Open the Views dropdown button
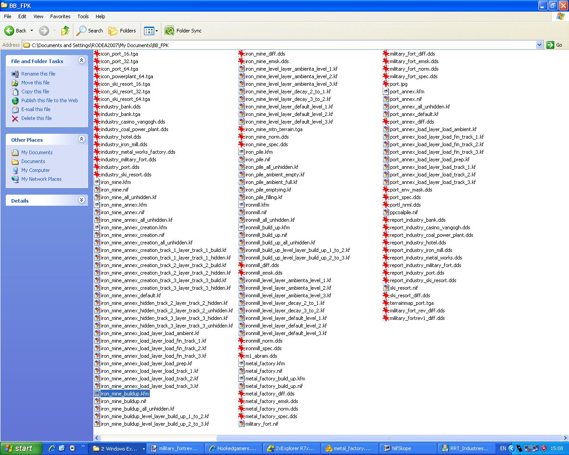Viewport: 569px width, 455px height. point(151,31)
